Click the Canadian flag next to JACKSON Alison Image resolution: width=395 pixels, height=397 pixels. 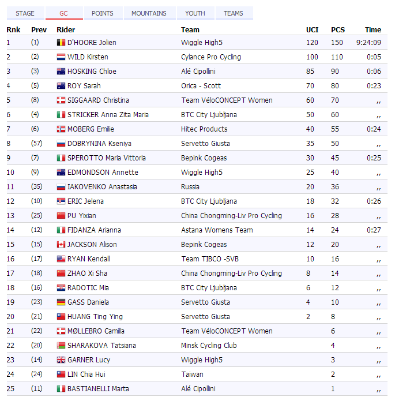(61, 245)
